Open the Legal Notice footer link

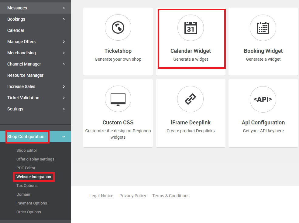(101, 196)
